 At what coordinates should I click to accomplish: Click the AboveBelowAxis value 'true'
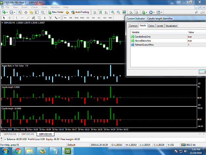pos(190,41)
